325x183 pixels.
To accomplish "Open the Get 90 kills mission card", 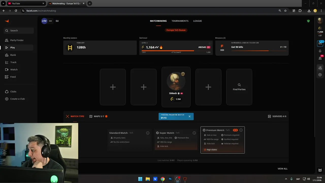I will pyautogui.click(x=252, y=48).
